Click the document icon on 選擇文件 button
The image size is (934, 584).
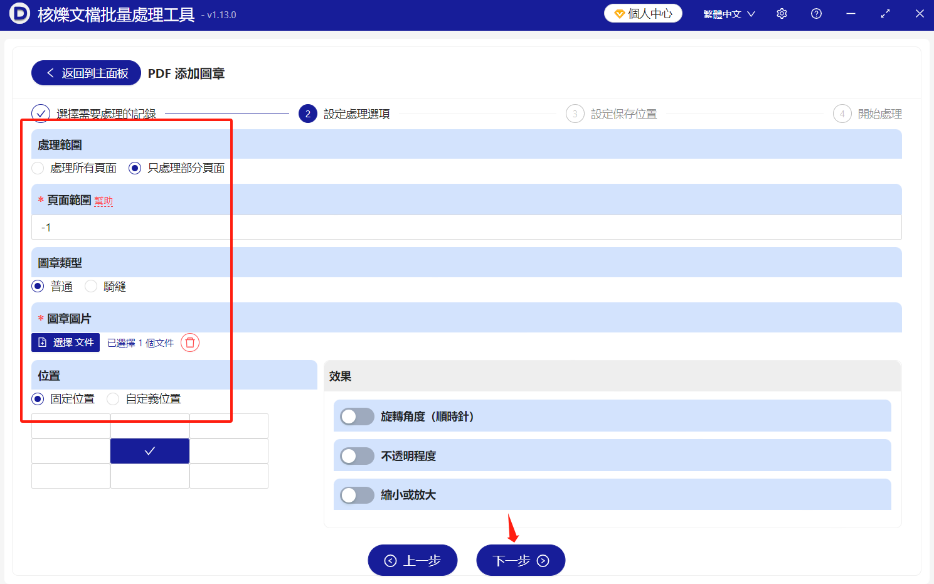pos(41,342)
